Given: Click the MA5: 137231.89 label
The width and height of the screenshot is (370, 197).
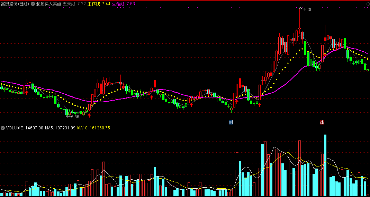Looking at the screenshot, I should [60, 128].
